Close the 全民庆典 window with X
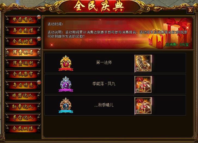The height and width of the screenshot is (143, 198). pos(190,10)
